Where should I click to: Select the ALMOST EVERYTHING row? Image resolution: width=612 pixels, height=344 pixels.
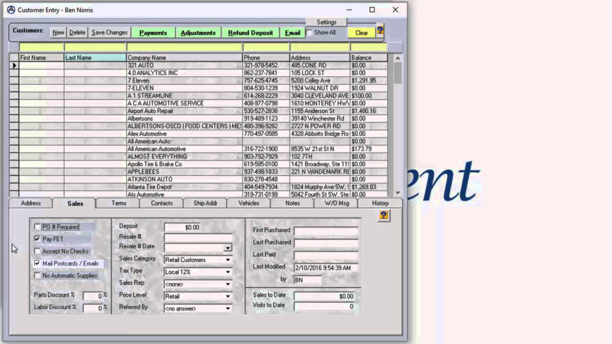tap(198, 157)
